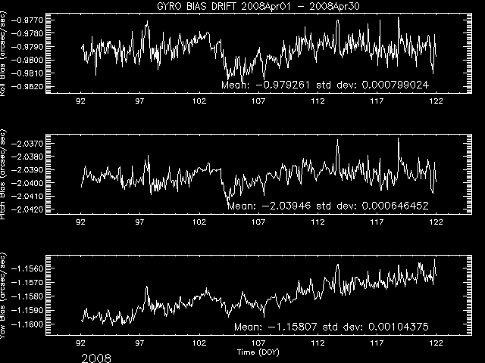485x363 pixels.
Task: Click the -1.1590 tick label on yaw plot
Action: pos(27,310)
